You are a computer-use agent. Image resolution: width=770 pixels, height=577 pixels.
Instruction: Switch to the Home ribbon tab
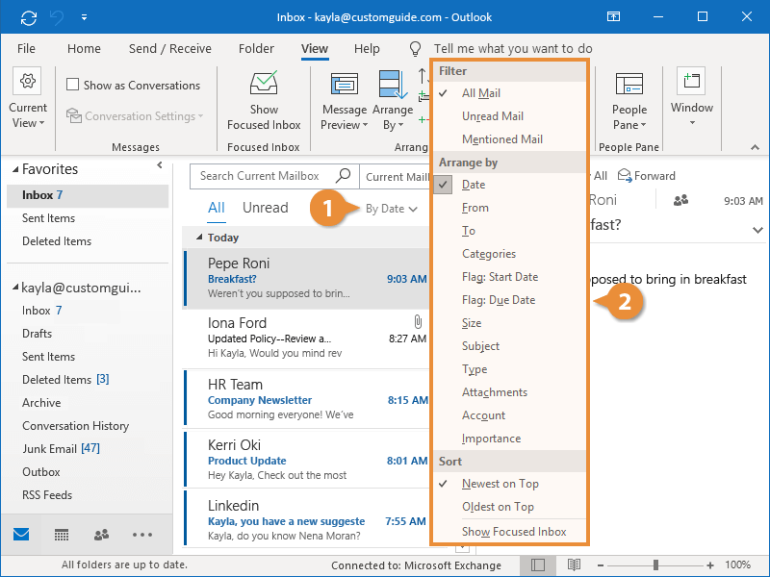(84, 49)
